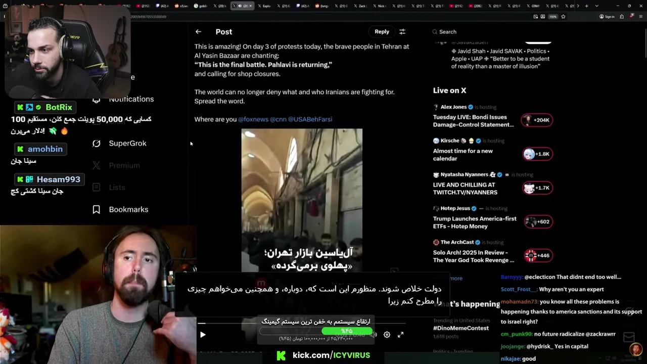Screen dimensions: 647x364
Task: Switch to the 'r/Live' browser tab
Action: (x=182, y=6)
